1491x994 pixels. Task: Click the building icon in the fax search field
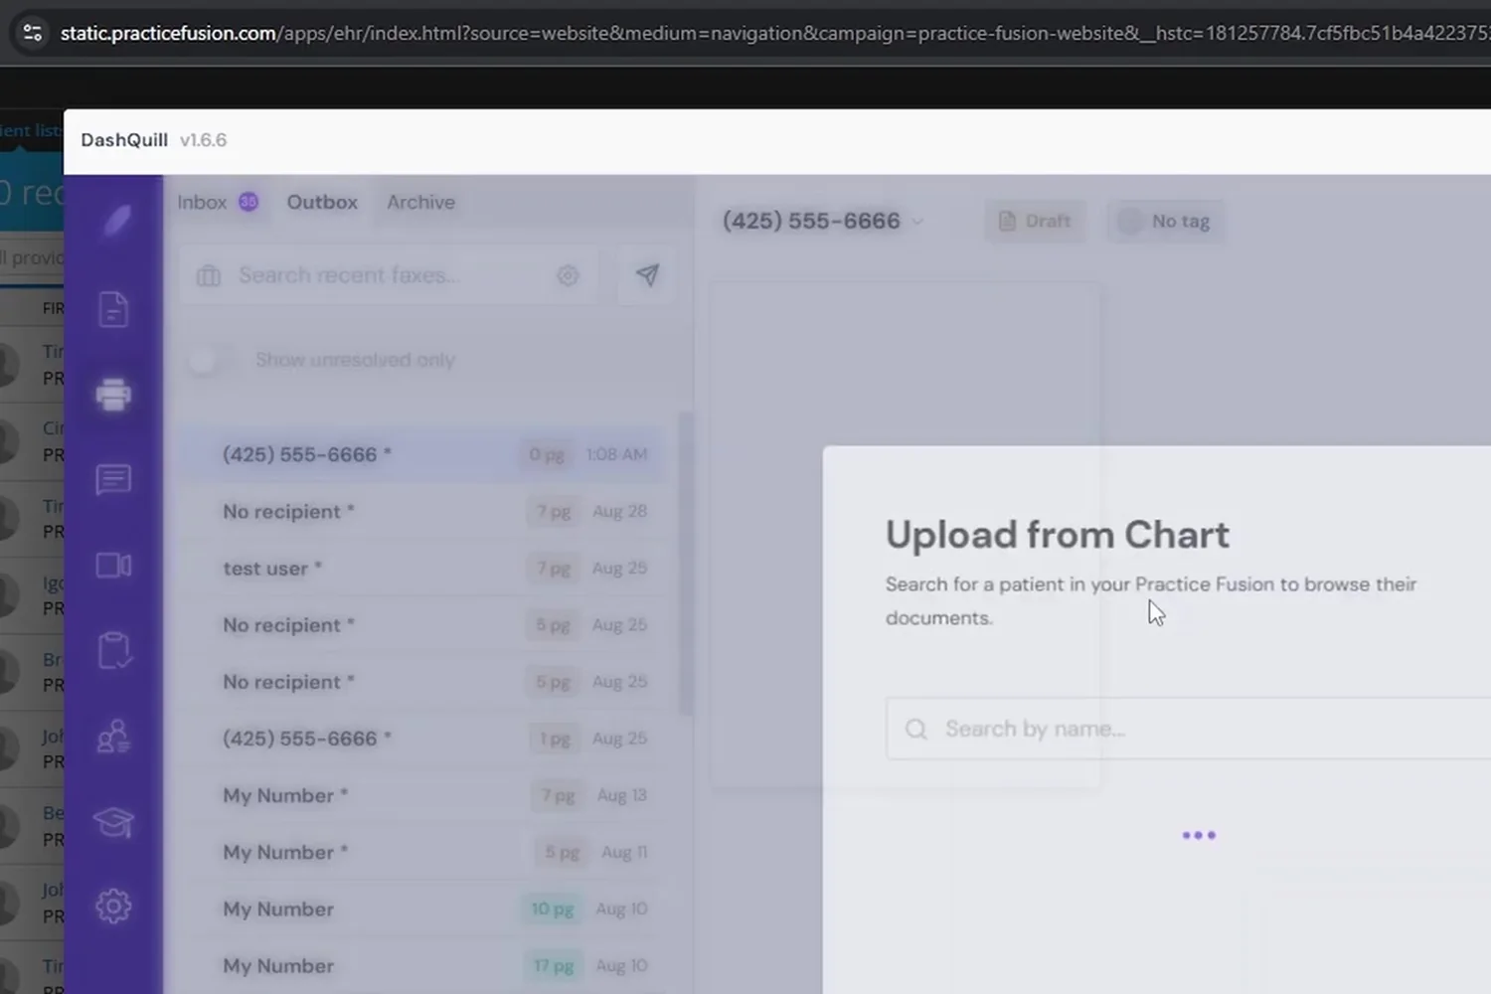tap(209, 275)
